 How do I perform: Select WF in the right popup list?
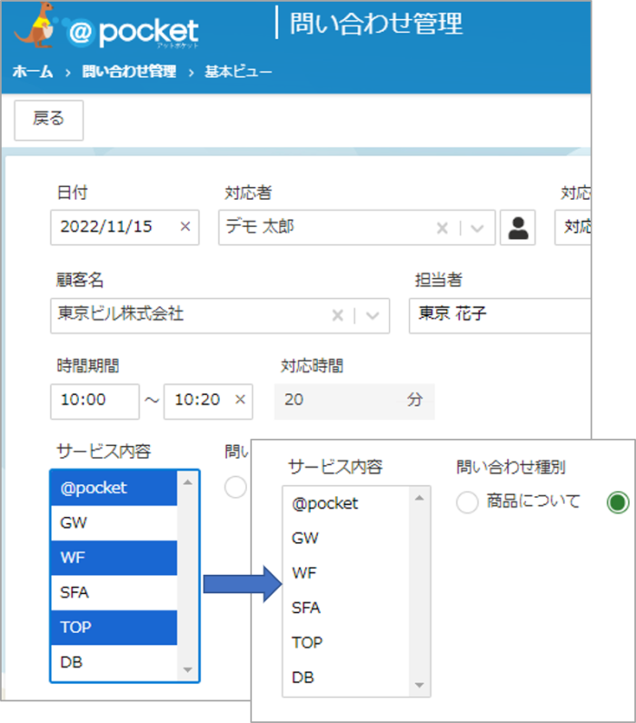[x=346, y=573]
